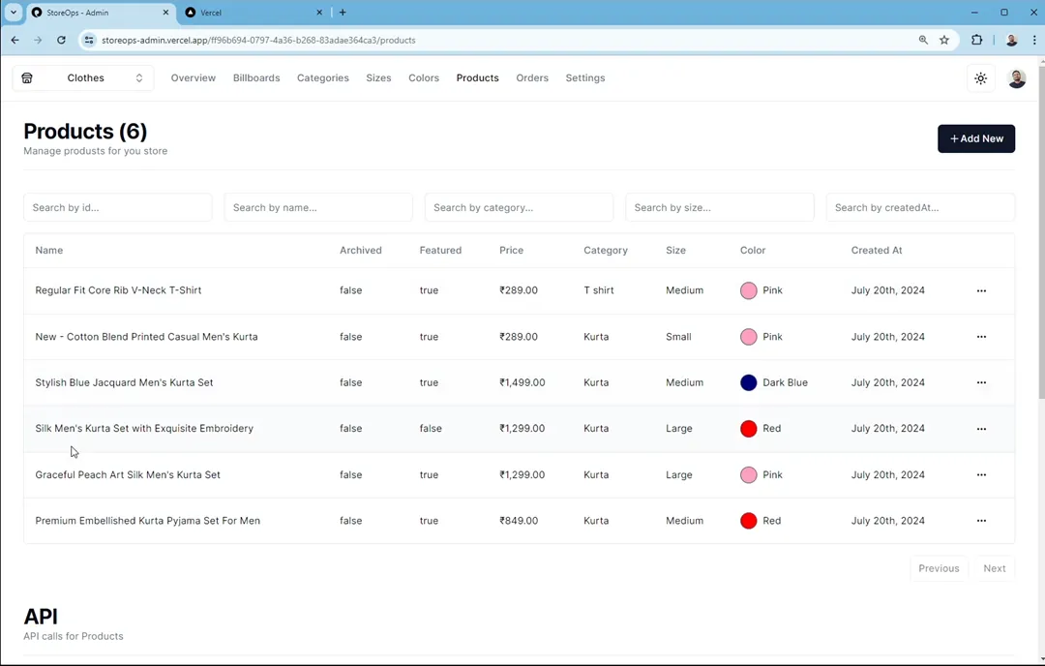
Task: Close the Vercel tab
Action: coord(319,12)
